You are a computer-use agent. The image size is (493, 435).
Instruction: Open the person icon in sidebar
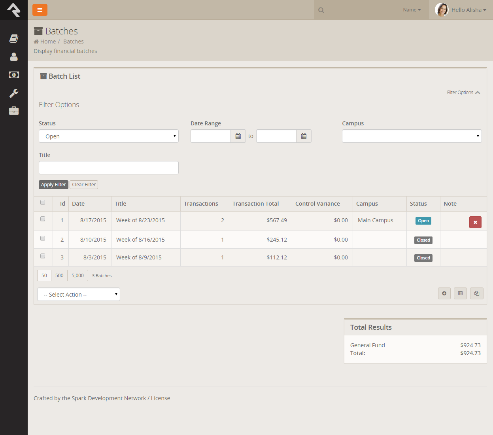(x=14, y=57)
